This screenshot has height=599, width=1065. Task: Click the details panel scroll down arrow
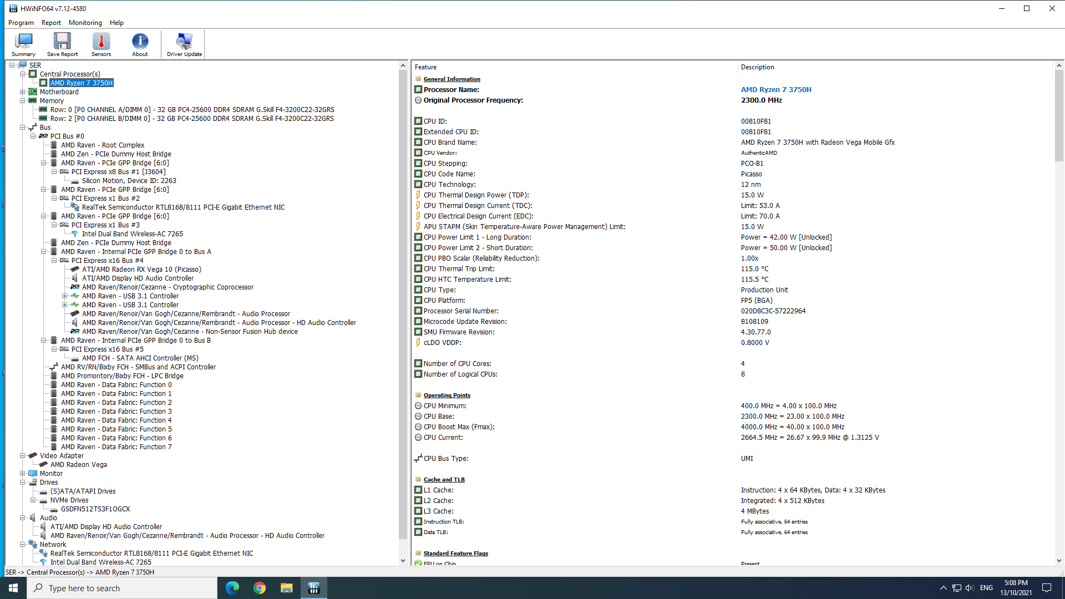[x=1058, y=561]
